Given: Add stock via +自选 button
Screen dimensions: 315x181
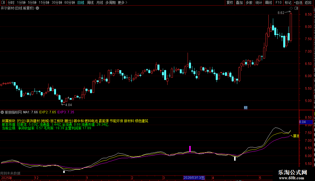Looking at the screenshot, I should tap(298, 3).
